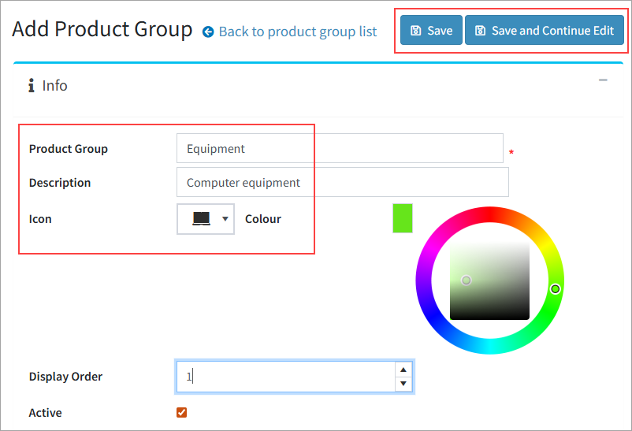Click the Save button
The image size is (632, 431).
pyautogui.click(x=431, y=31)
